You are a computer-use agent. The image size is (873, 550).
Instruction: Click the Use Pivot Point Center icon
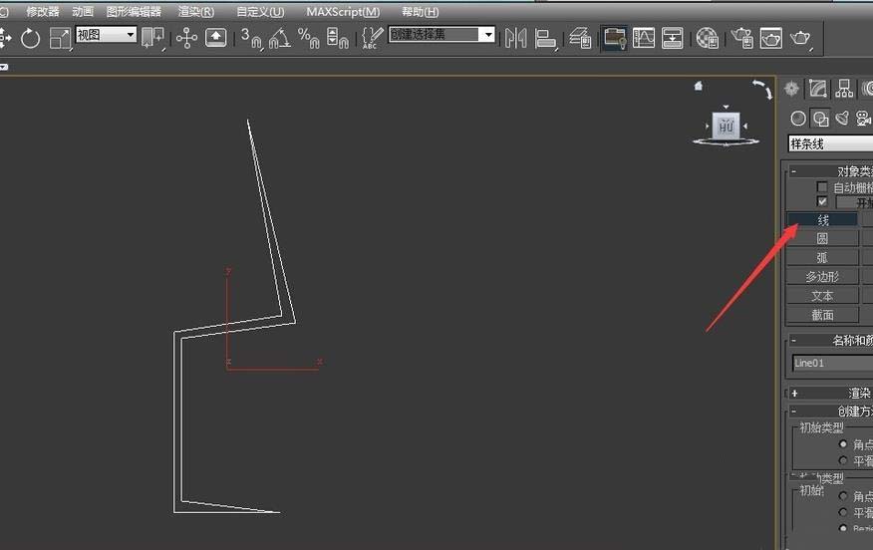152,38
